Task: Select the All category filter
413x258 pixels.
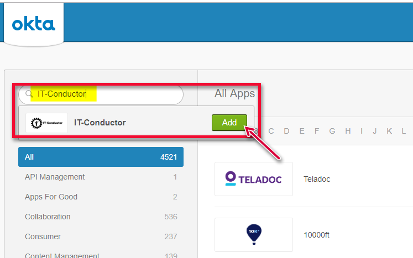Action: (x=101, y=157)
